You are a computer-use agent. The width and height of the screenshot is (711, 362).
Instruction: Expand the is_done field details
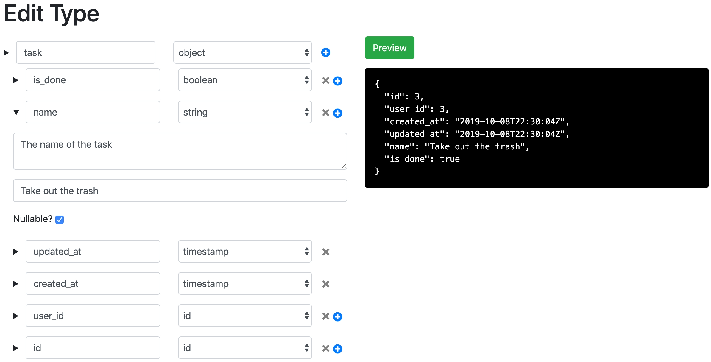(16, 80)
